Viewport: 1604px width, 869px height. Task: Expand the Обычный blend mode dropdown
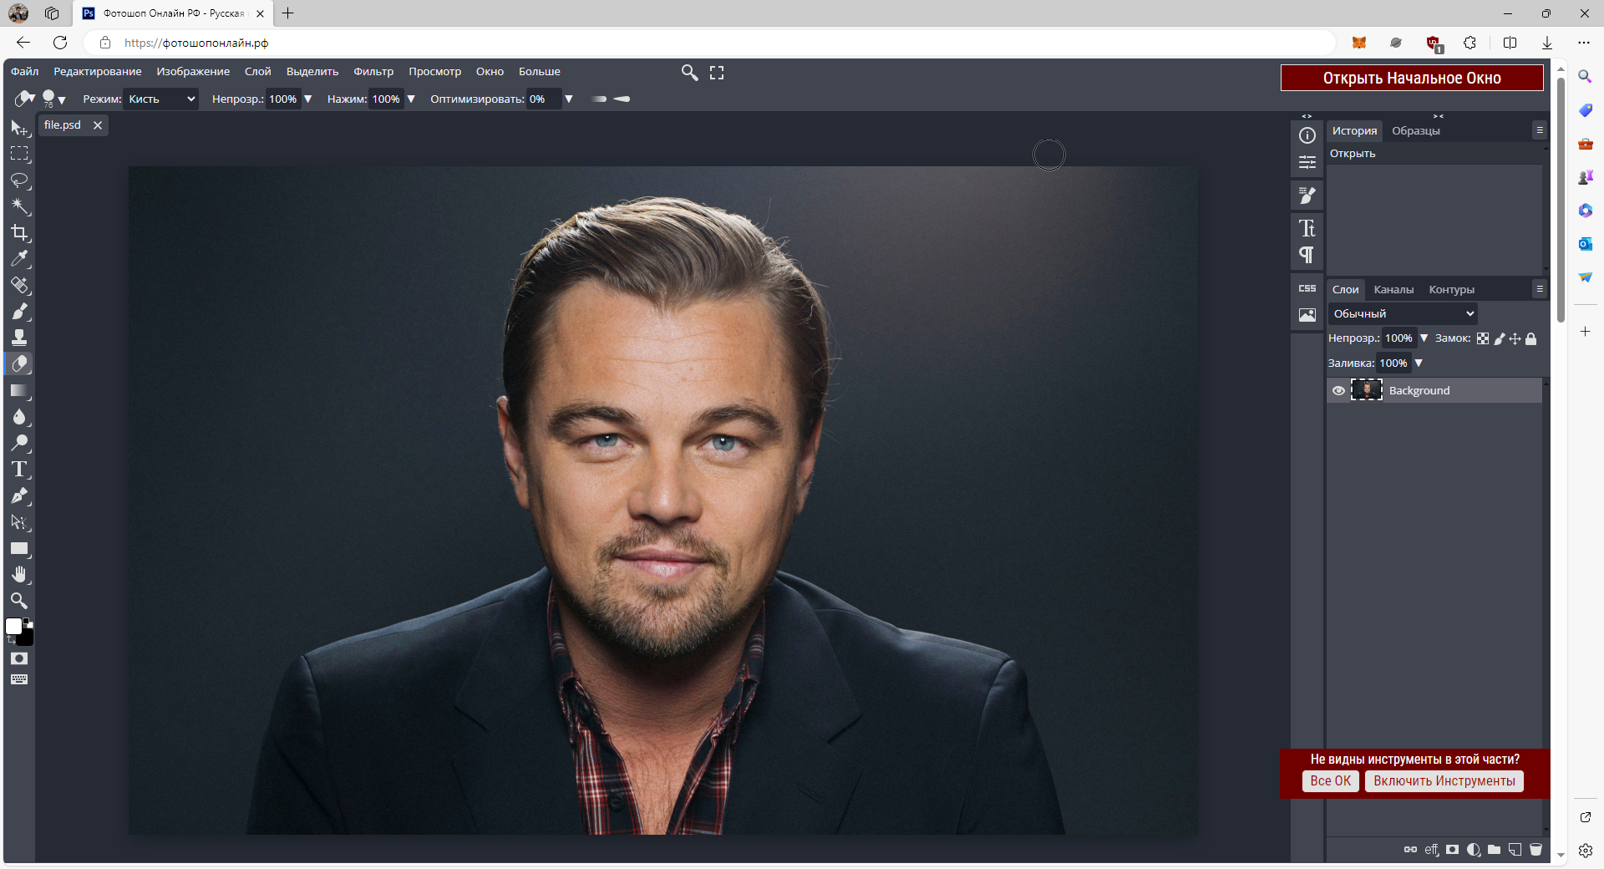tap(1403, 313)
